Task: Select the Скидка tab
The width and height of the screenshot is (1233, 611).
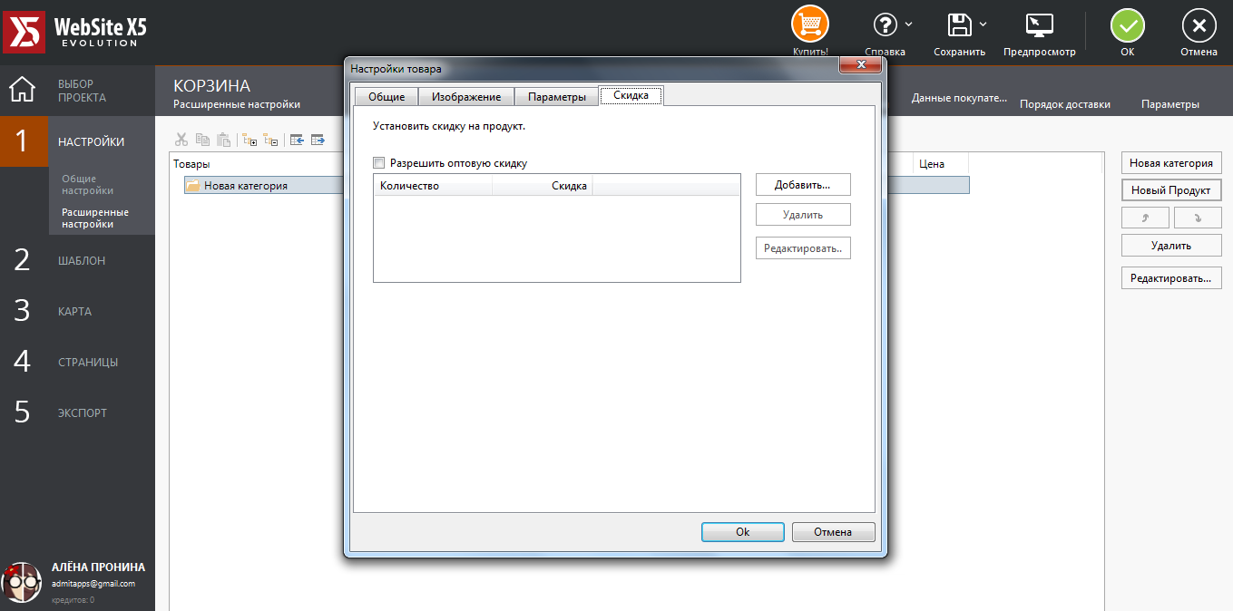Action: [x=631, y=95]
